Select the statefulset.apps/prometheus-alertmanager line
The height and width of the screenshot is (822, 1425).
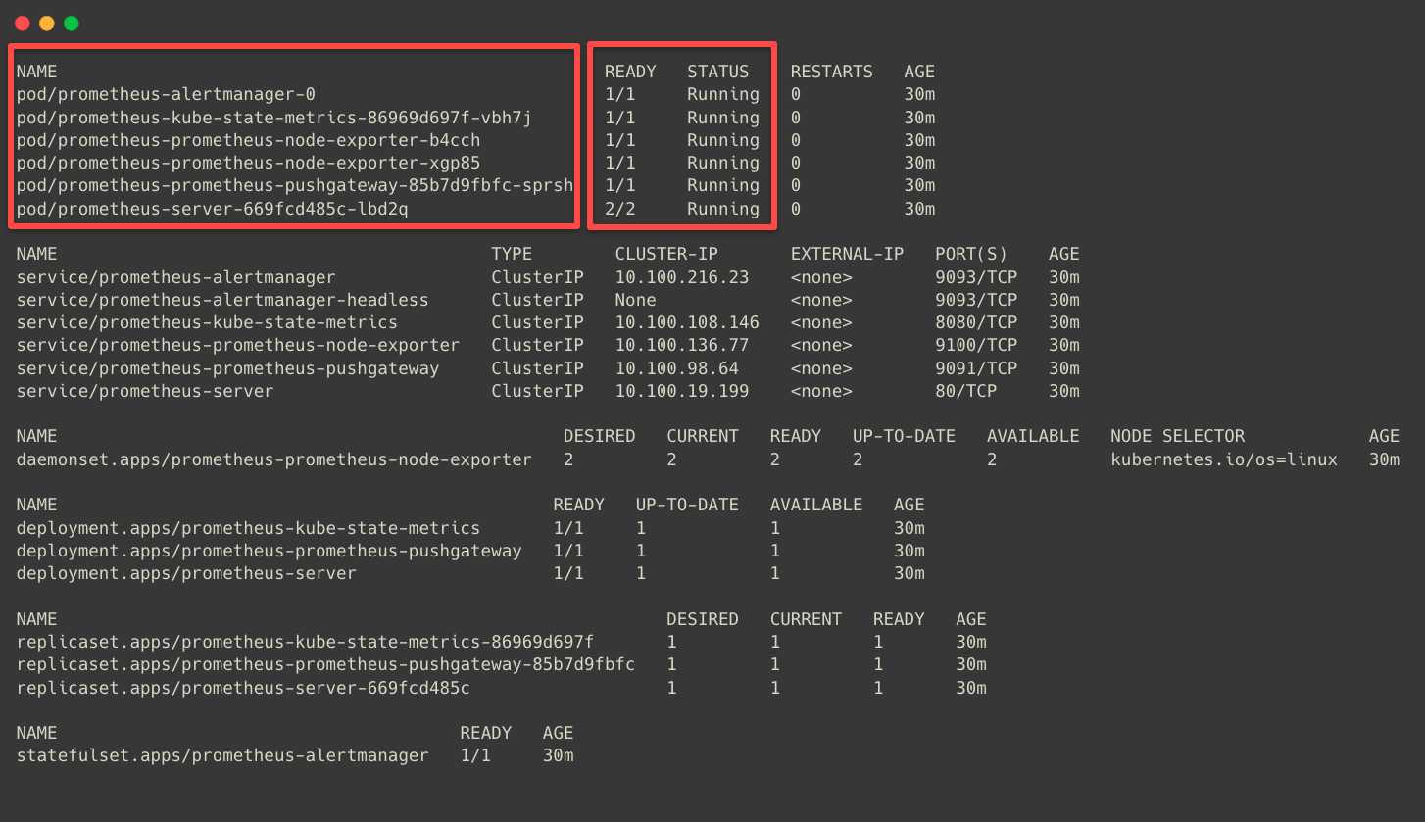coord(221,755)
